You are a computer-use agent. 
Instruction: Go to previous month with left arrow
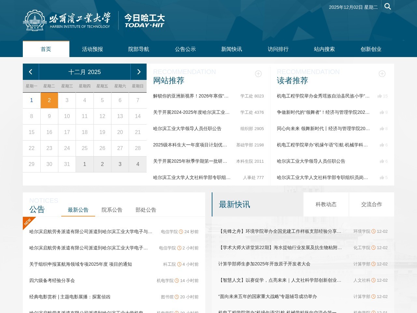coord(31,72)
